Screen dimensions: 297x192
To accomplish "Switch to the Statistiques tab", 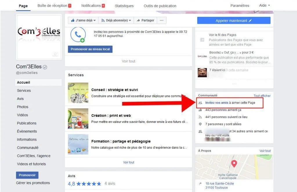I will (124, 6).
